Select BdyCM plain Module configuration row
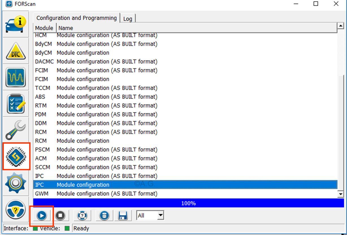The width and height of the screenshot is (347, 235). (x=185, y=53)
